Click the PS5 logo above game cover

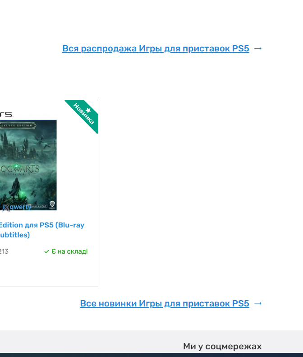click(6, 114)
